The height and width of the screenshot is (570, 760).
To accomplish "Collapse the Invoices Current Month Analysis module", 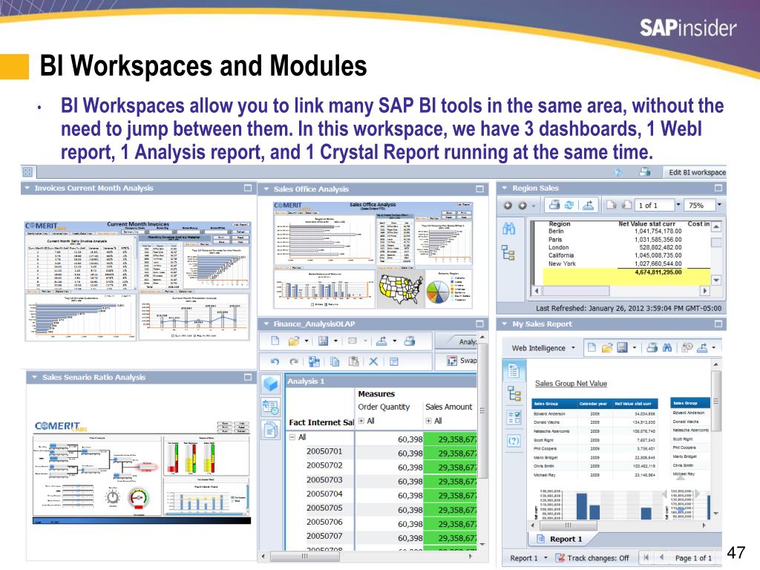I will click(27, 188).
